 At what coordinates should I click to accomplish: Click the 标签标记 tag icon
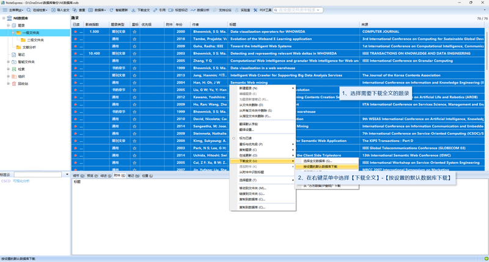(x=171, y=10)
